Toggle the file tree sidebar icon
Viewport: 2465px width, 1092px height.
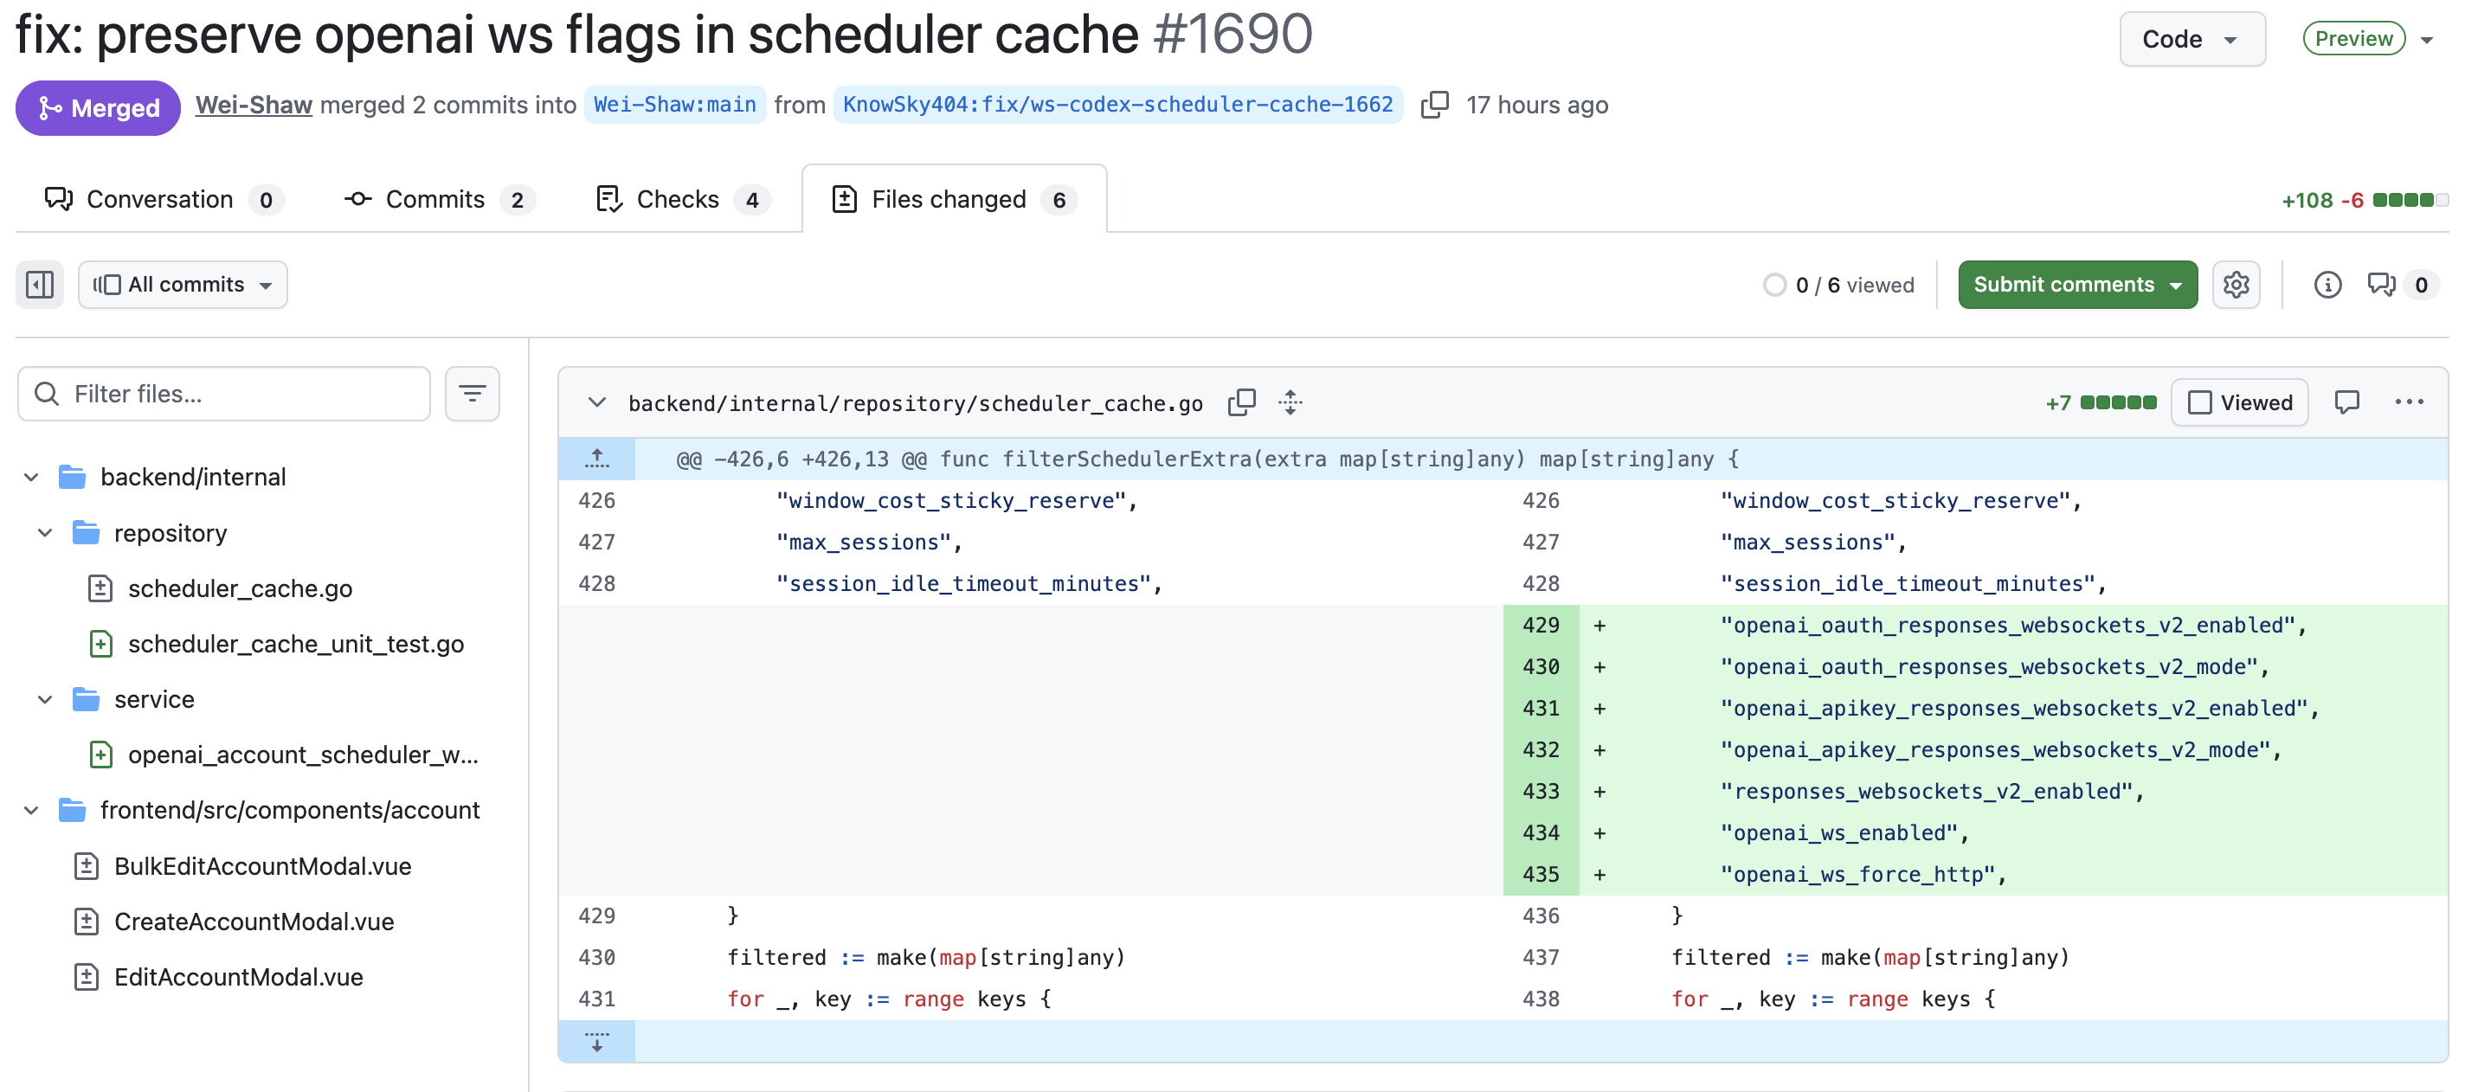tap(40, 284)
